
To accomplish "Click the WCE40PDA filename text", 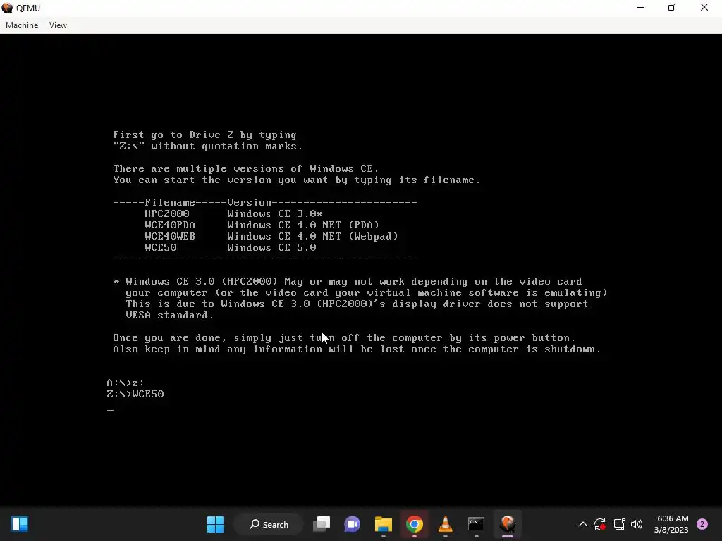I will (x=170, y=225).
